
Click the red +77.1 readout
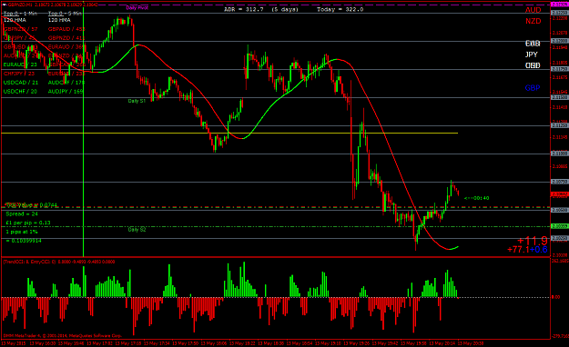pos(518,250)
